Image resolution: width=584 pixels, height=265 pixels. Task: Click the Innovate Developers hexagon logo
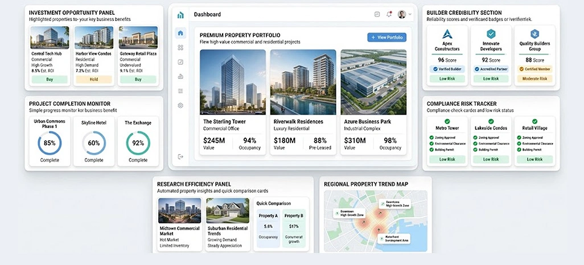pyautogui.click(x=491, y=34)
